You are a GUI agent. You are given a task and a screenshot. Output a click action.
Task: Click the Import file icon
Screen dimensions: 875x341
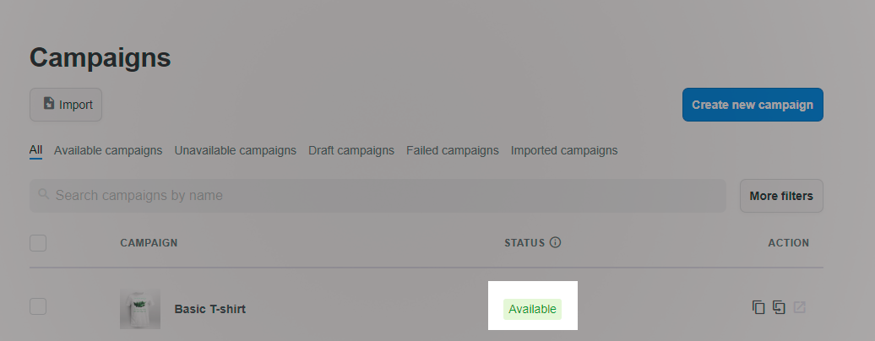click(49, 103)
